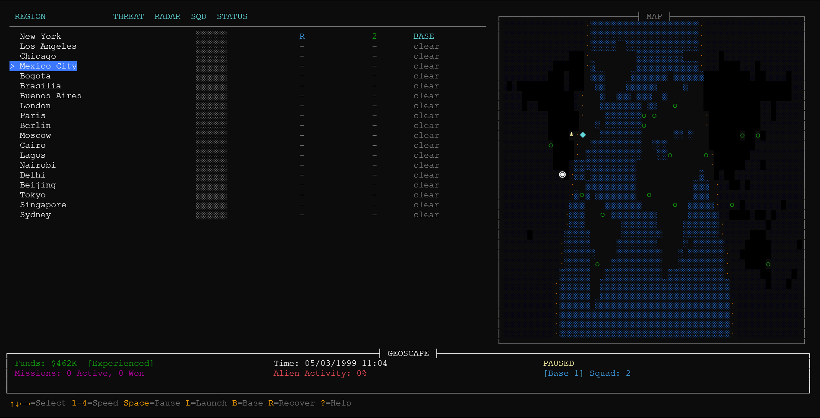Click New York's radar R indicator
Screen dimensions: 820x418
[x=302, y=36]
